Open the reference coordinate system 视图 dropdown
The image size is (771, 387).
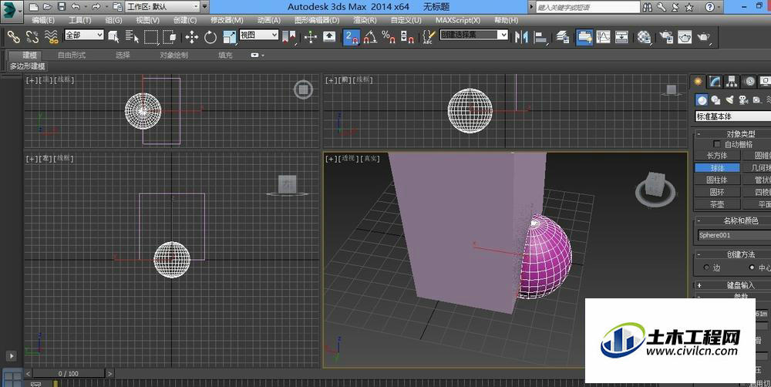tap(258, 35)
